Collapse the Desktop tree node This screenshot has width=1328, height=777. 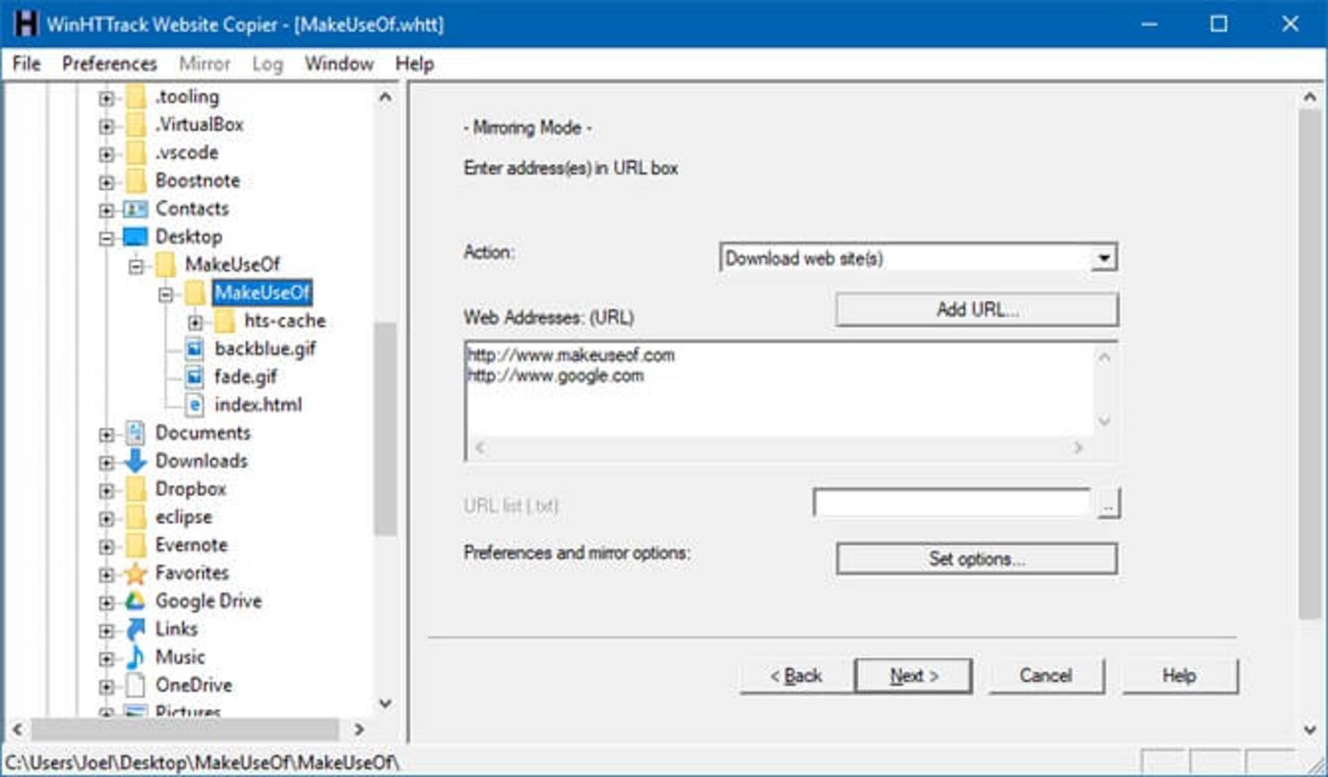(106, 238)
